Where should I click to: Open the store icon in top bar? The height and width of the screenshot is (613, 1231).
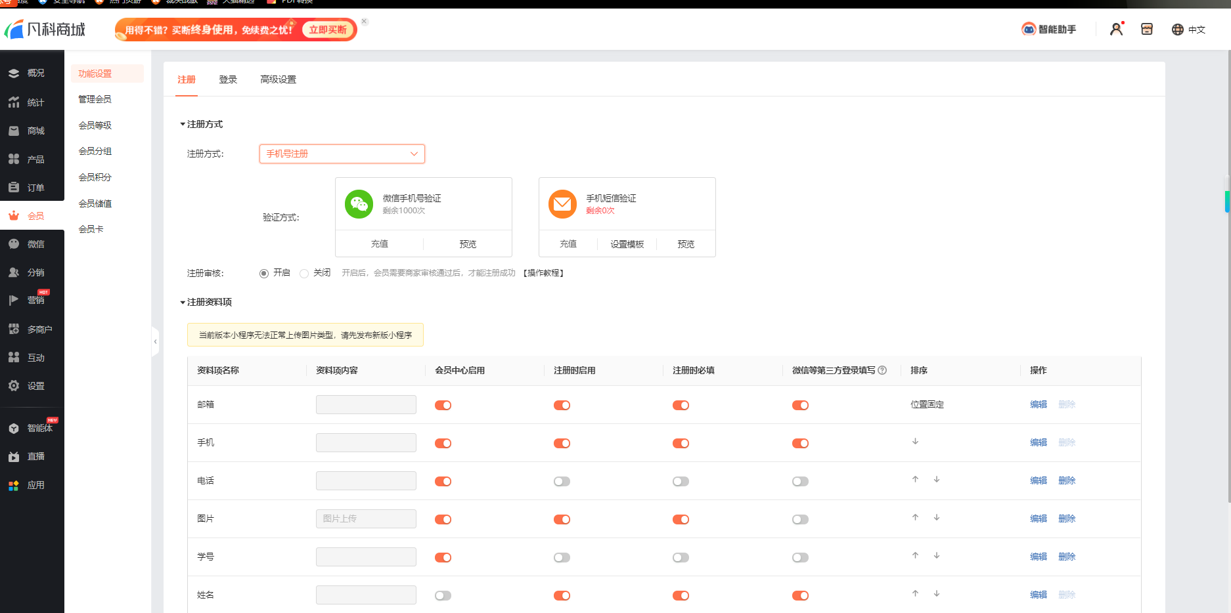[x=1147, y=29]
